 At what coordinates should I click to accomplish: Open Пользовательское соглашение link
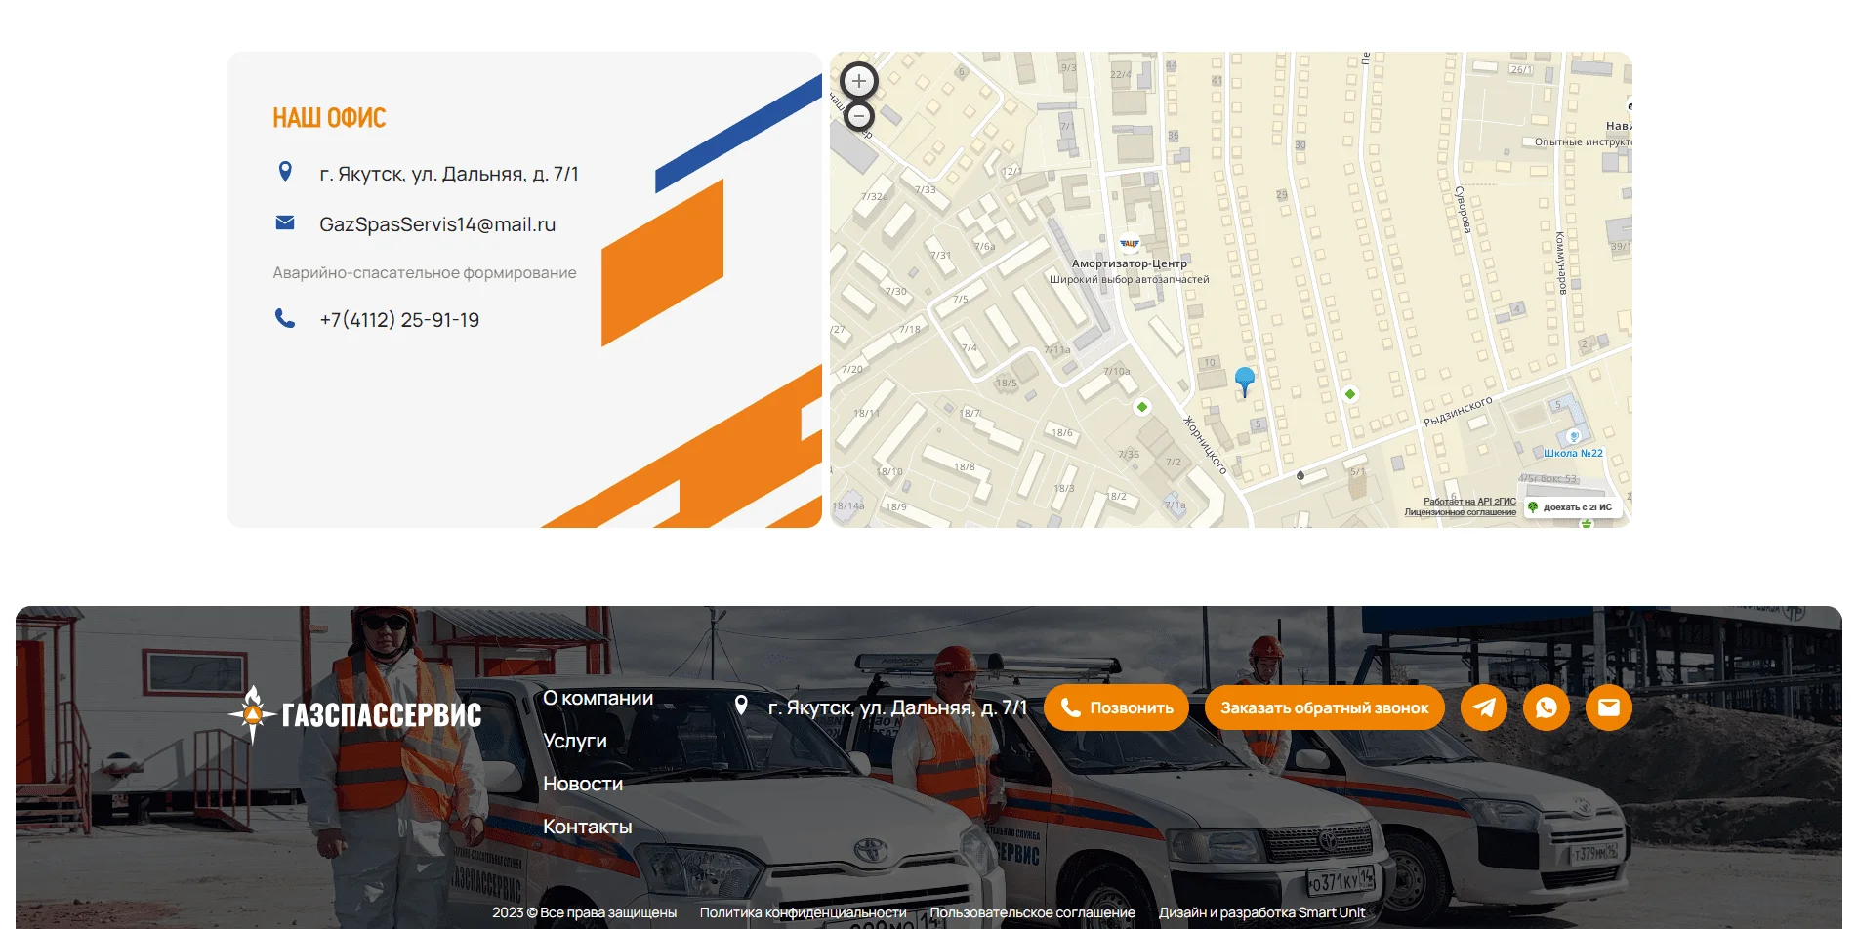click(1032, 912)
